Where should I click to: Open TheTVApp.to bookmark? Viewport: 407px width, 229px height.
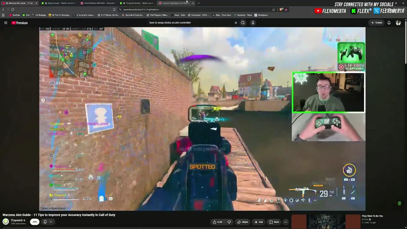157,15
